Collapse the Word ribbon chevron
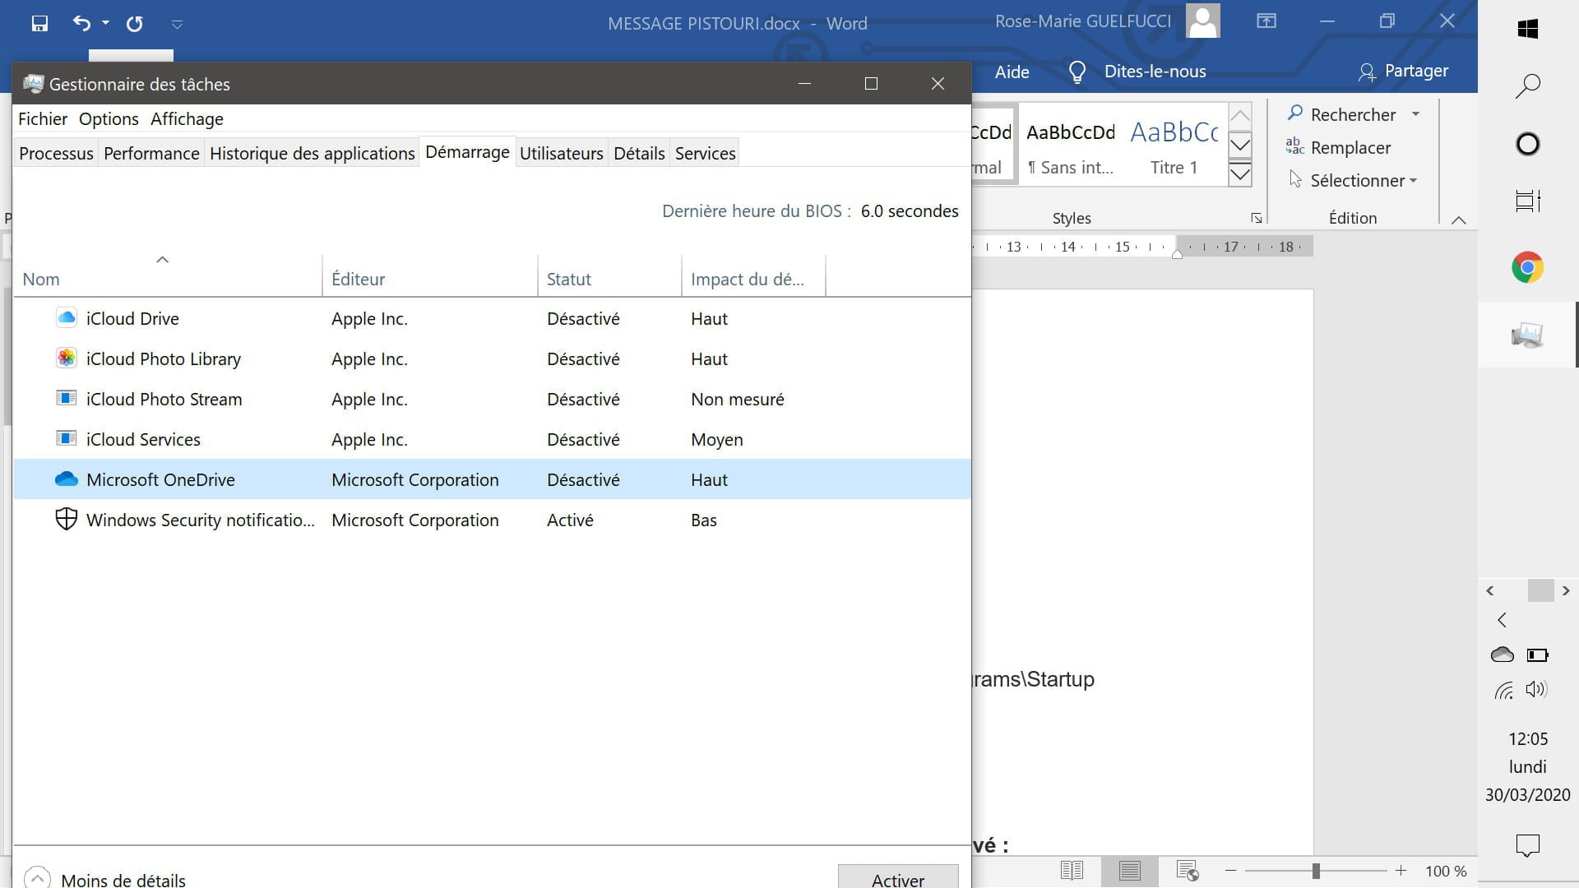 coord(1459,220)
